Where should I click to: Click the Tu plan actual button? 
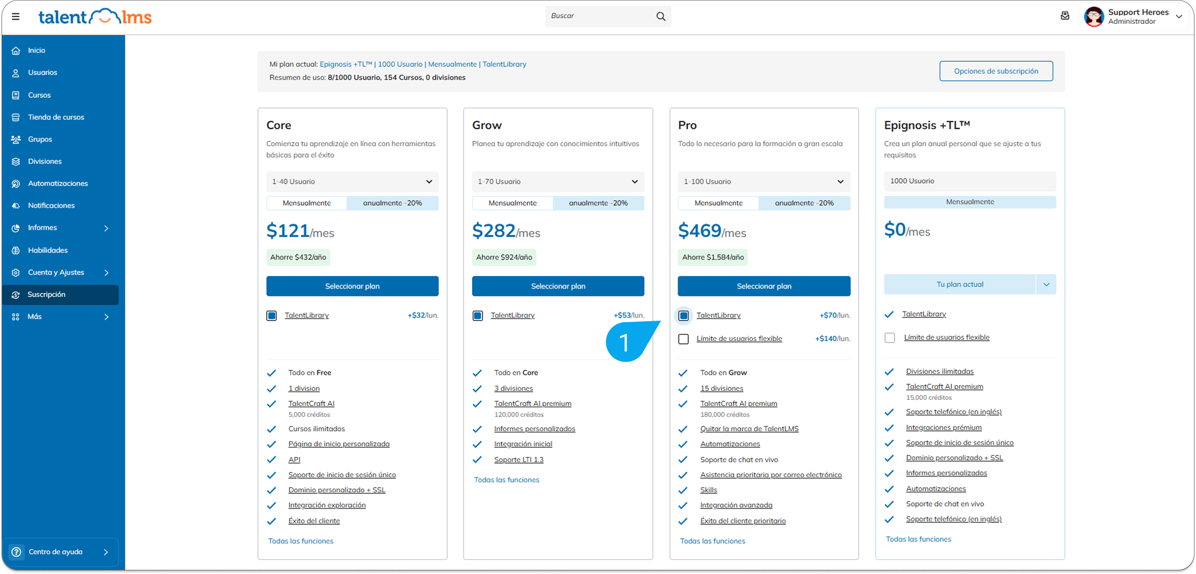point(960,284)
